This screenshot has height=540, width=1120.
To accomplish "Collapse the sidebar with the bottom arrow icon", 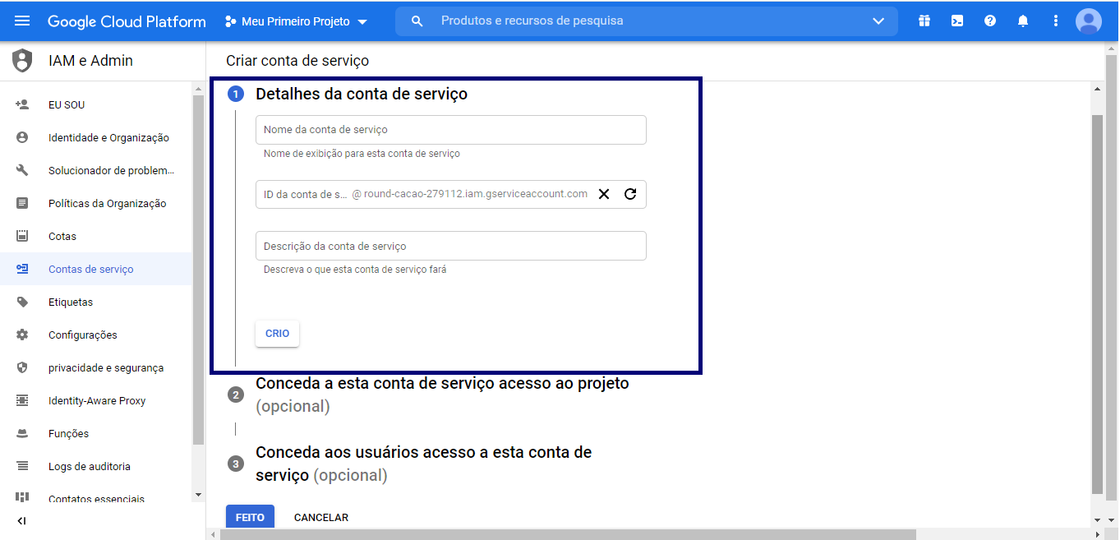I will [22, 521].
